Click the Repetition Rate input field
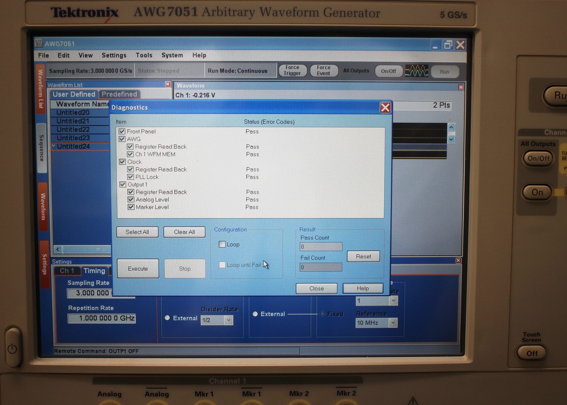The width and height of the screenshot is (567, 405). 101,318
